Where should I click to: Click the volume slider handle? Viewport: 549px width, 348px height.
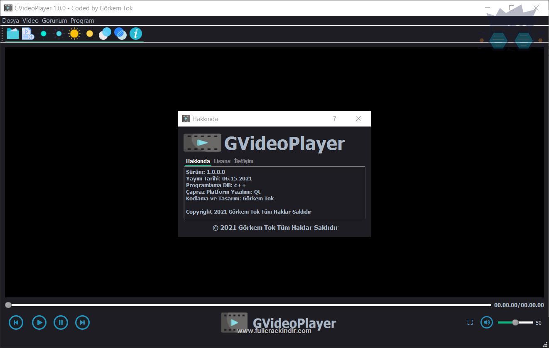[515, 322]
